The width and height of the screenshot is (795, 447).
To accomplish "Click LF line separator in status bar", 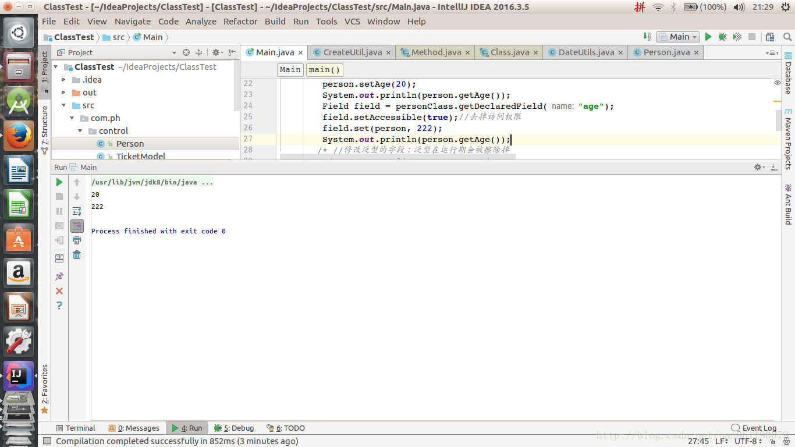I will click(722, 441).
